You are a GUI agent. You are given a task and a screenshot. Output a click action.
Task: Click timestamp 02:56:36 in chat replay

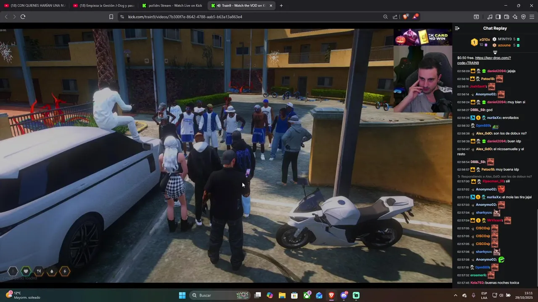(463, 133)
